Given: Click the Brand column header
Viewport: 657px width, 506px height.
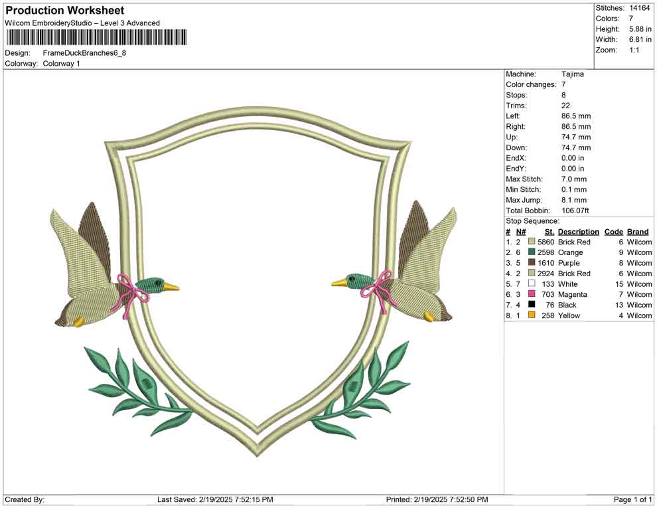Looking at the screenshot, I should pos(638,232).
